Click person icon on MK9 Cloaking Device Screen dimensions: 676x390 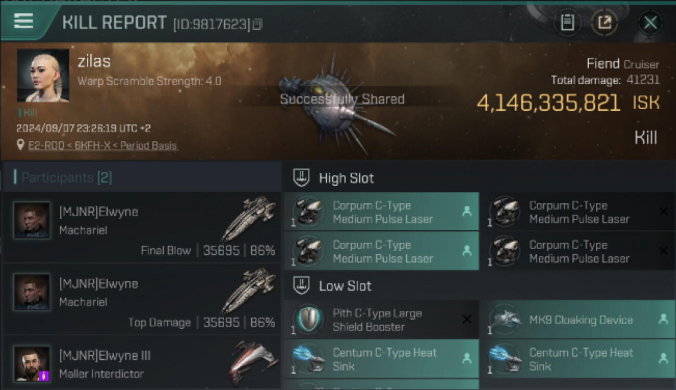[663, 319]
